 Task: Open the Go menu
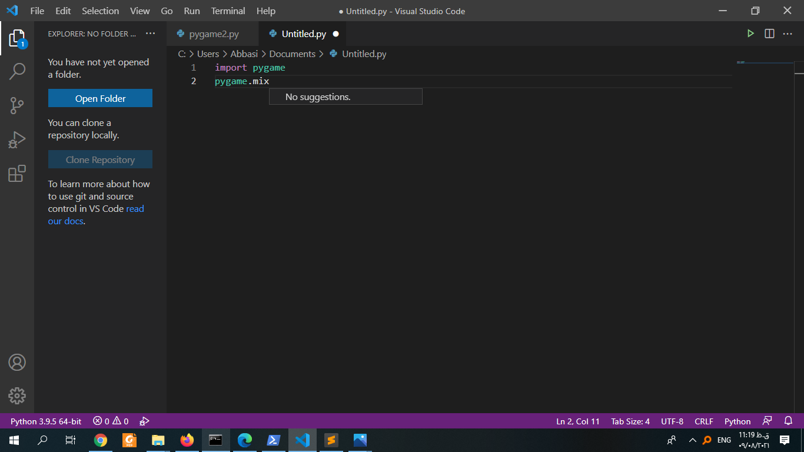[x=167, y=11]
